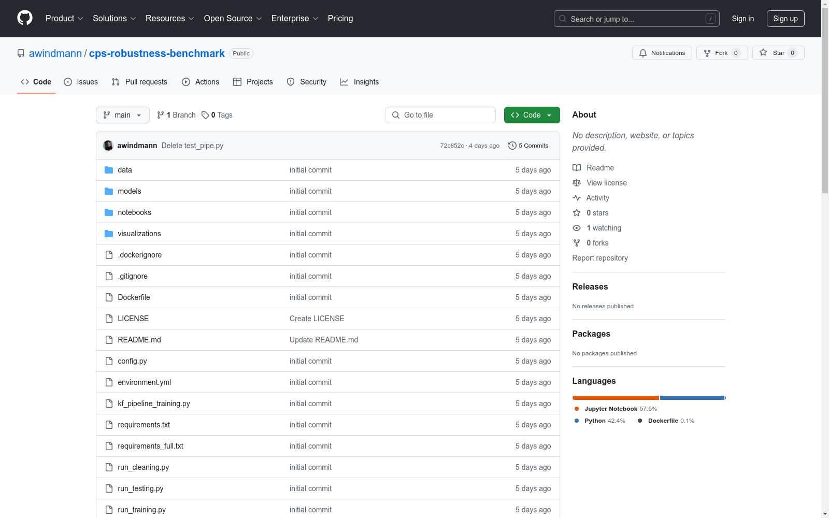Open the notebooks folder icon
The image size is (829, 518).
(109, 212)
